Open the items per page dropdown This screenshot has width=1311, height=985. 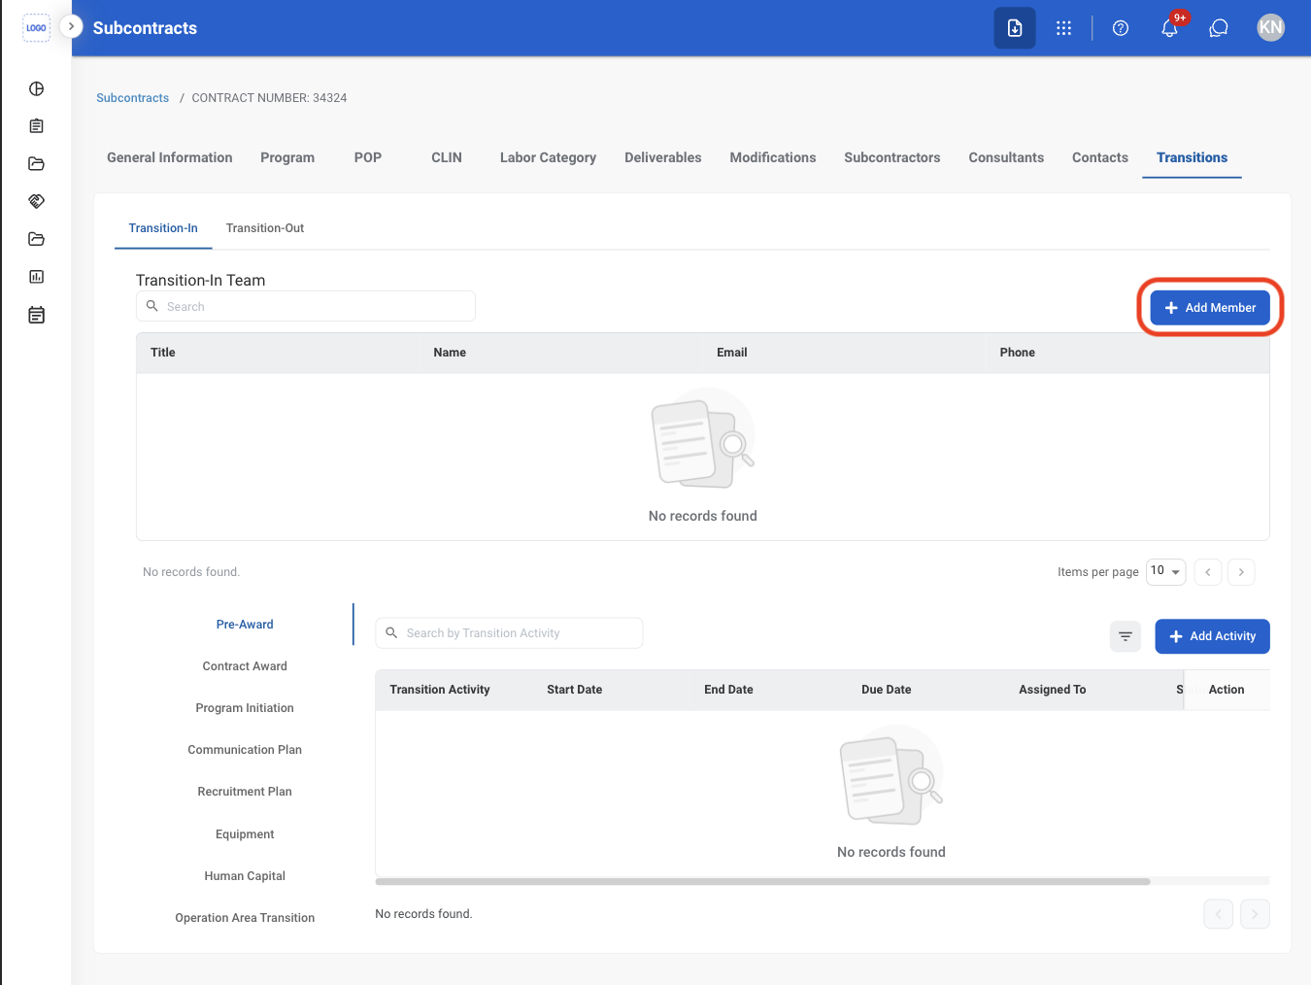[x=1165, y=571]
